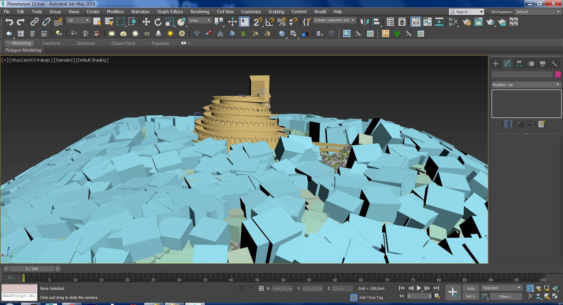Click the Link objects tool
The width and height of the screenshot is (563, 305).
(x=35, y=22)
